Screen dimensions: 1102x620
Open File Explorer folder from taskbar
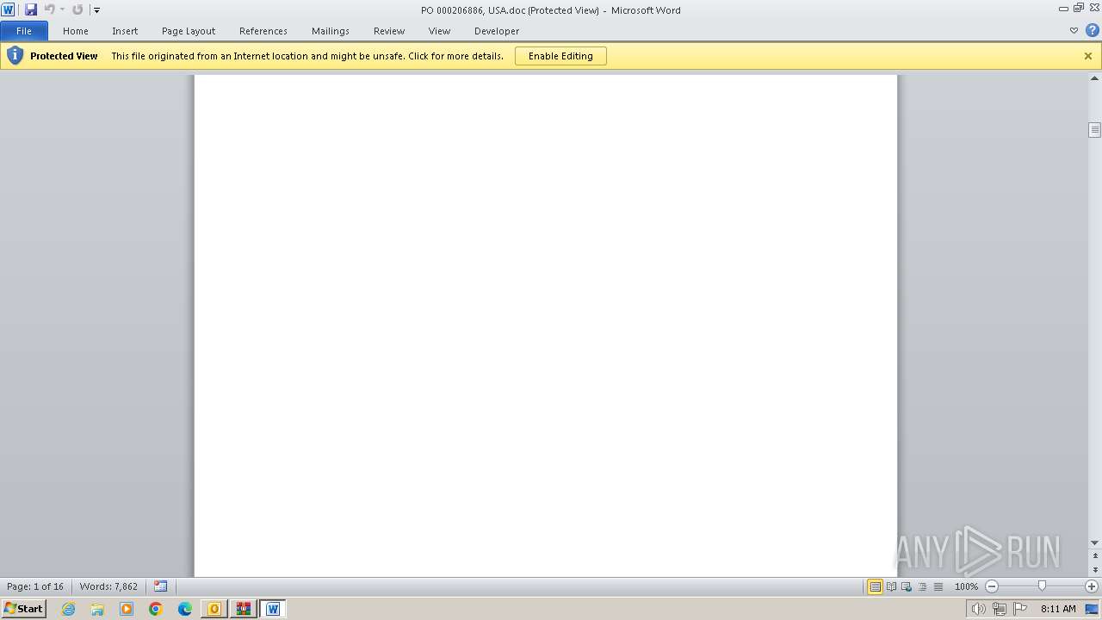click(x=97, y=609)
